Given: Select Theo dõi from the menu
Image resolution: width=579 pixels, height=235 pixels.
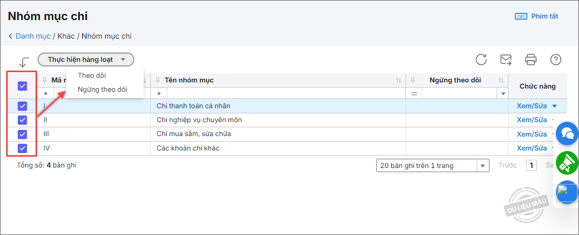Looking at the screenshot, I should 92,76.
